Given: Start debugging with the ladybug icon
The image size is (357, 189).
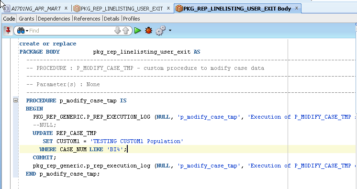Looking at the screenshot, I should click(x=149, y=30).
